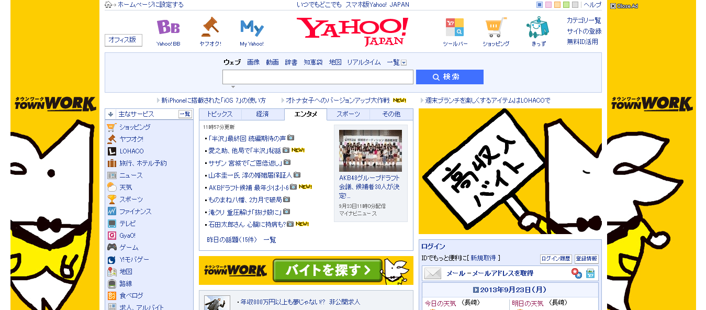706x310 pixels.
Task: Select the green theme color swatch
Action: (x=566, y=5)
